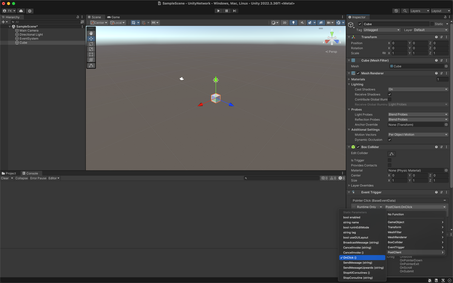Viewport: 453px width, 283px height.
Task: Select the custom editor tools icon
Action: (91, 66)
